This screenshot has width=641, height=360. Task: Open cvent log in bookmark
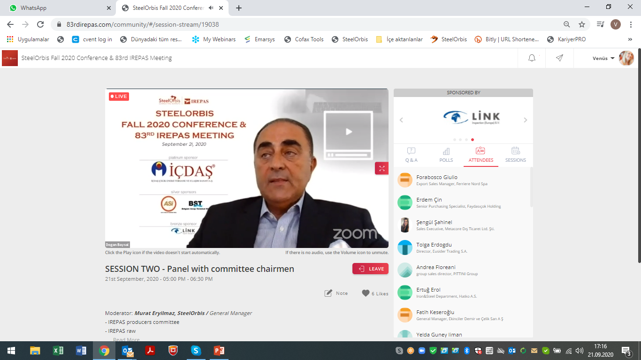(92, 39)
